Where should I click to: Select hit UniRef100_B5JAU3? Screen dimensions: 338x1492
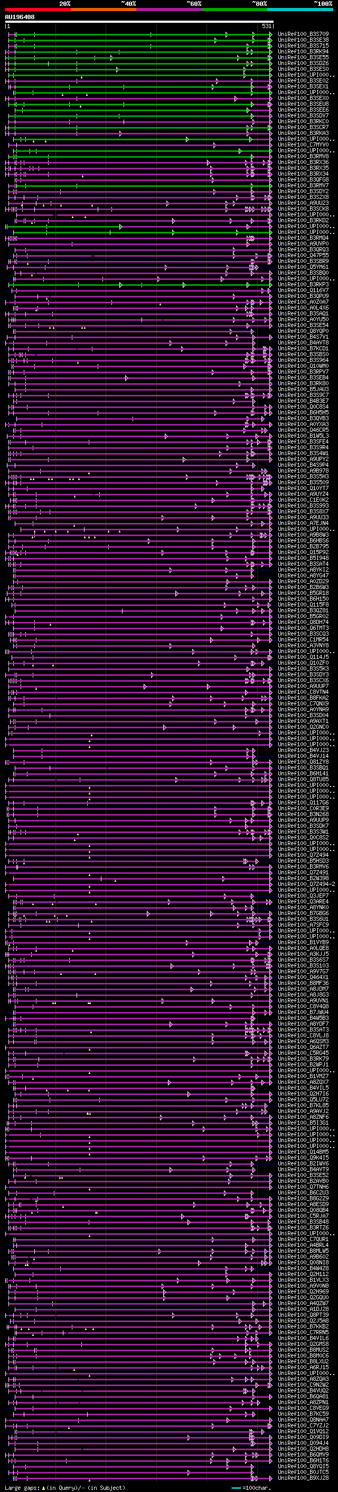tap(303, 389)
